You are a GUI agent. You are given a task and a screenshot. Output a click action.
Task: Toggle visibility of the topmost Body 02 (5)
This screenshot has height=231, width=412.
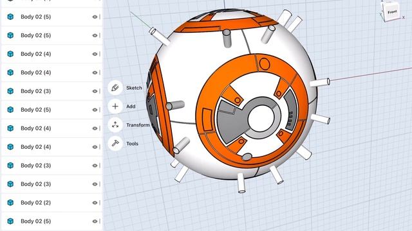coord(95,17)
